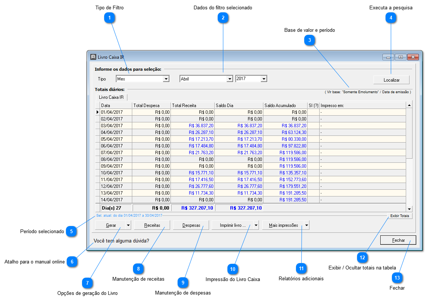This screenshot has width=426, height=302.
Task: Select the row dated 14/04/2017
Action: [251, 200]
